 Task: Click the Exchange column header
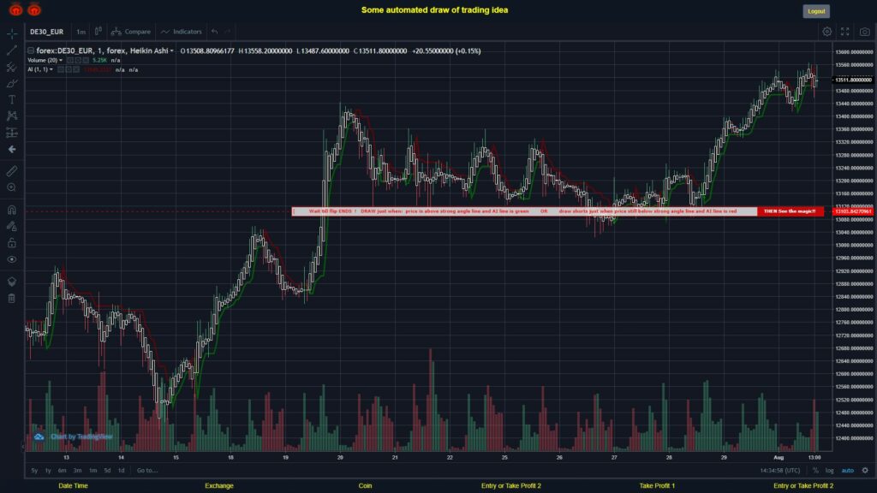tap(219, 486)
